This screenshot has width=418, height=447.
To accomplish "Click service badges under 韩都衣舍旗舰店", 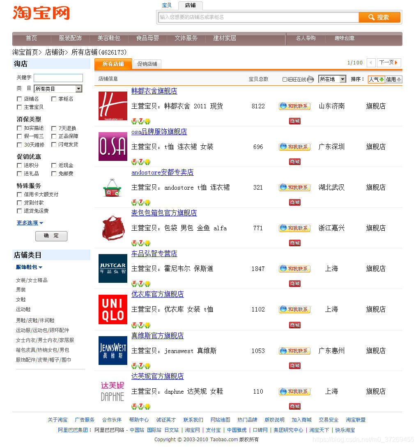I will point(141,121).
